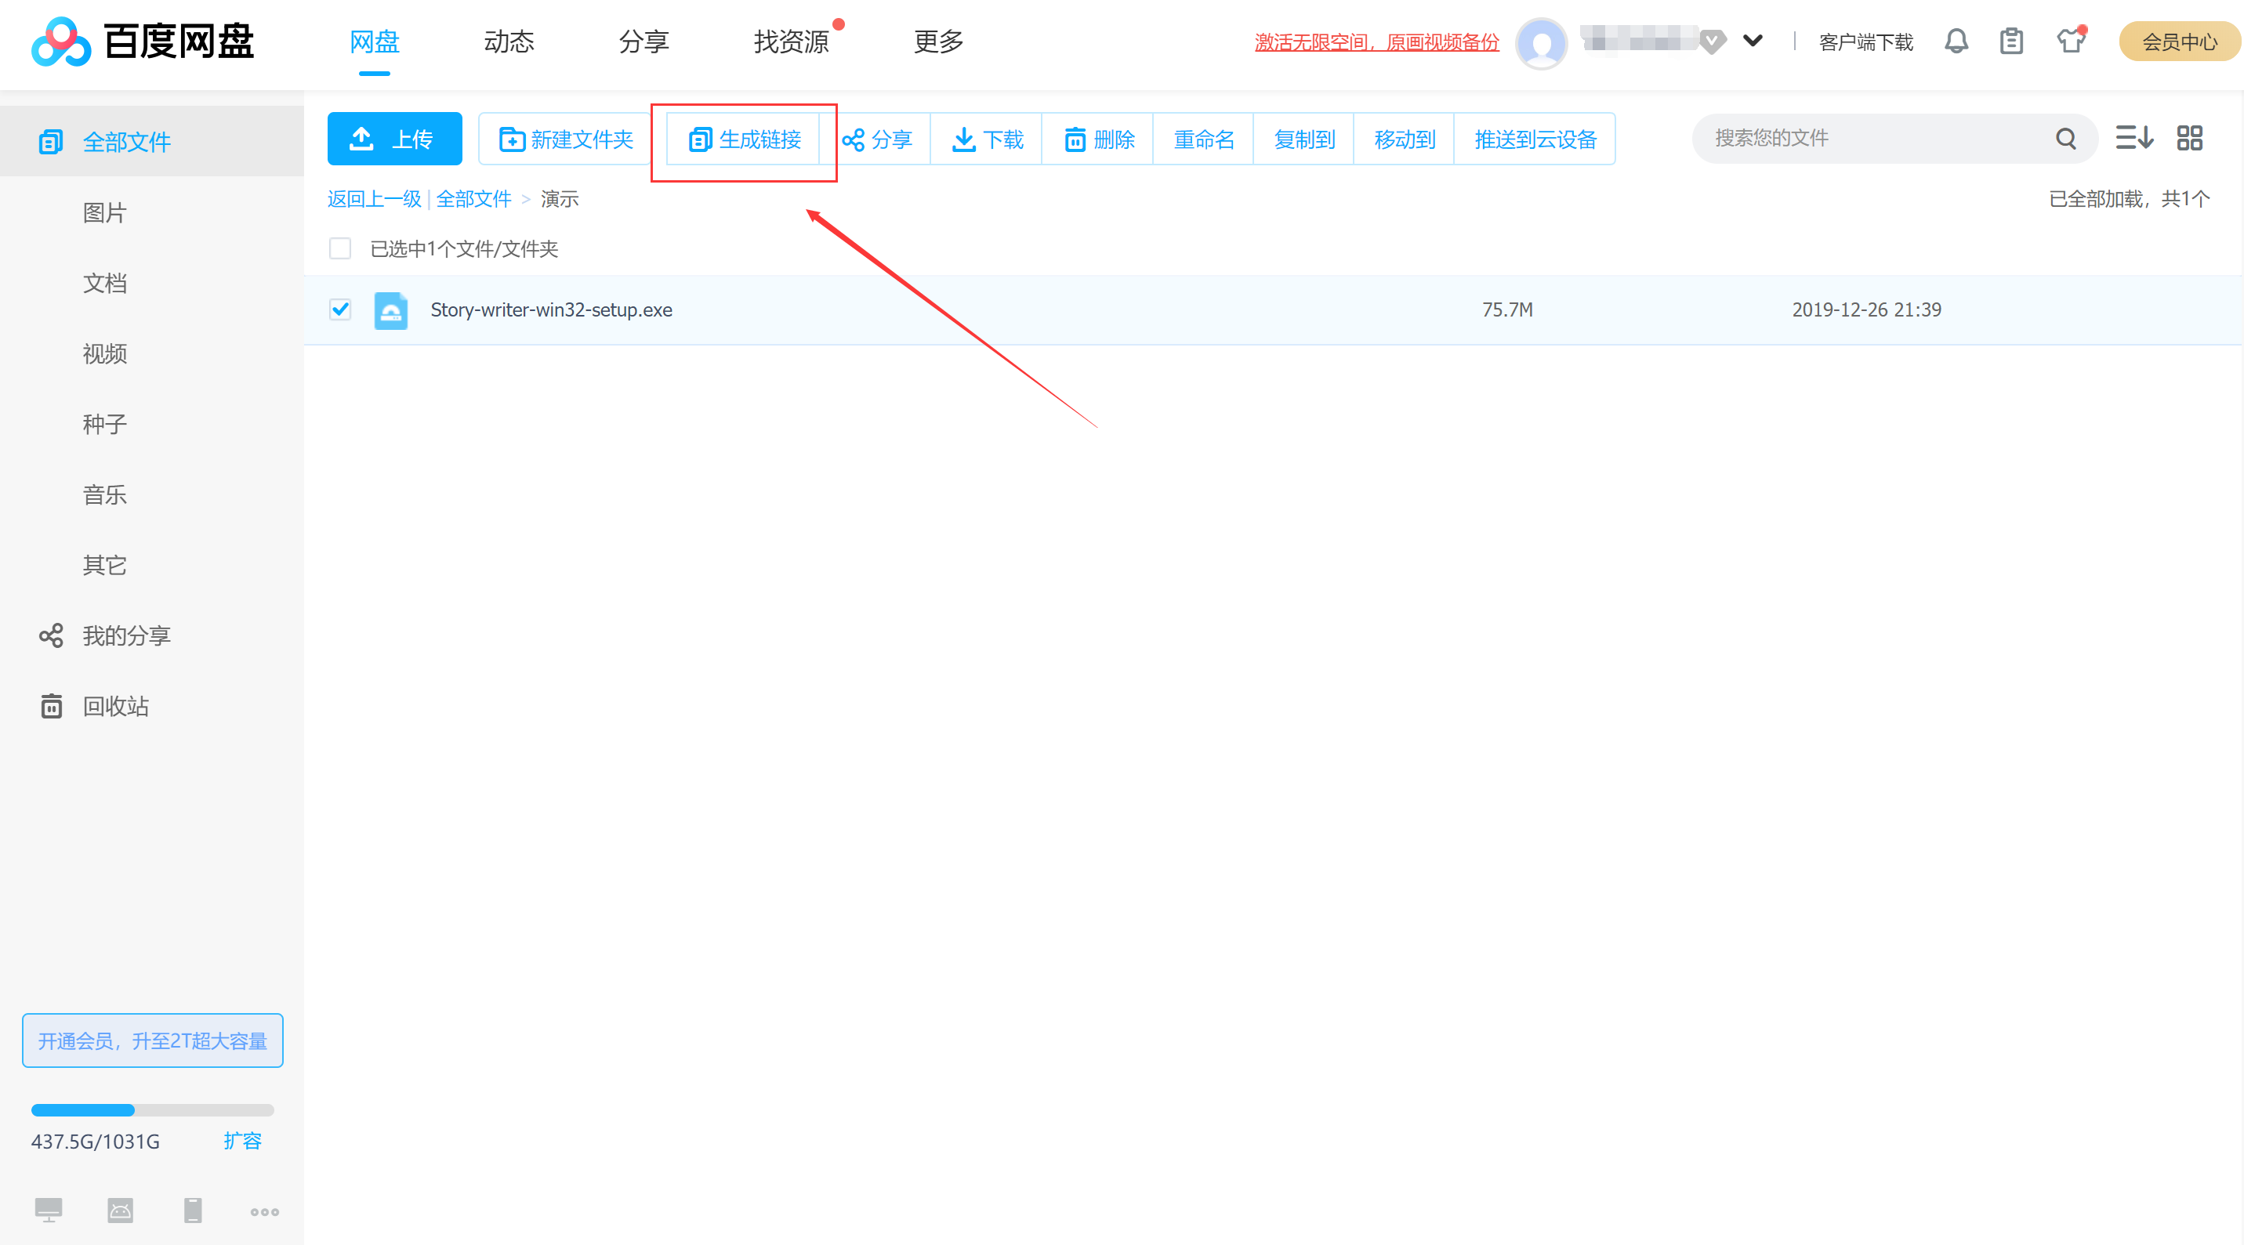
Task: Expand the user account dropdown arrow
Action: pos(1753,41)
